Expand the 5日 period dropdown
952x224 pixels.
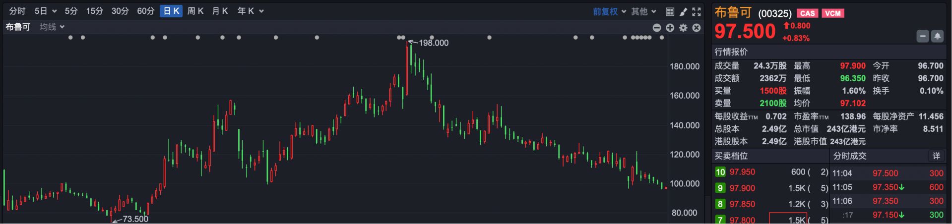click(x=46, y=11)
